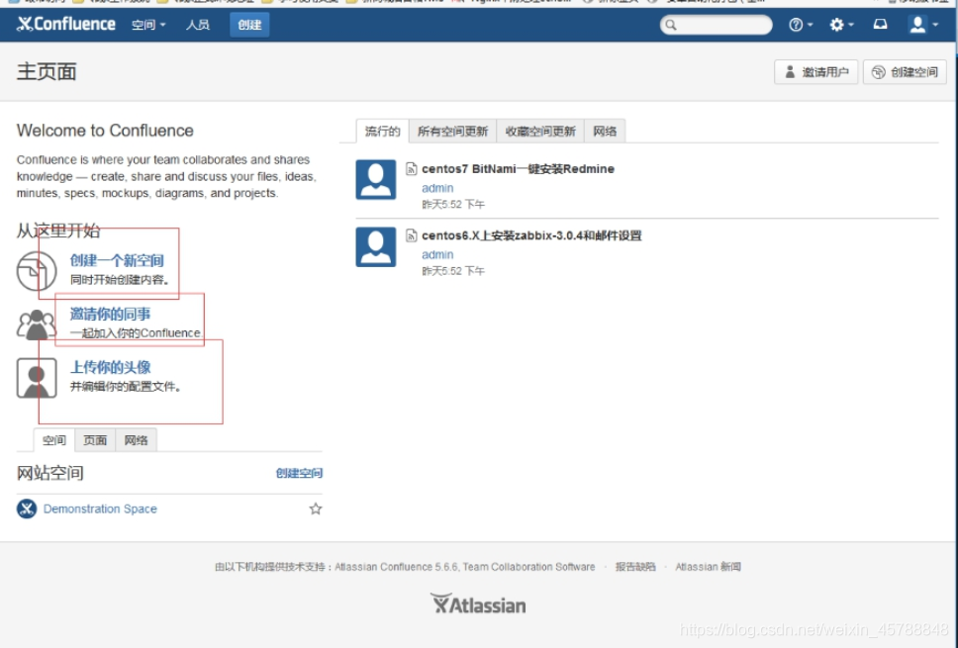958x648 pixels.
Task: Switch to the 收藏空间更新 tab
Action: (x=540, y=131)
